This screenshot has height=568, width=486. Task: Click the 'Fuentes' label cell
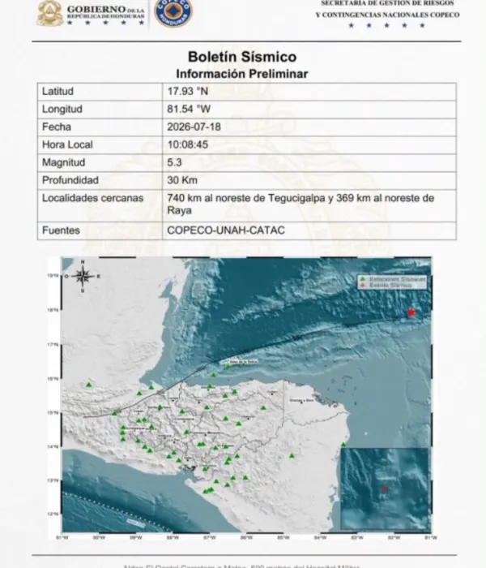(x=100, y=230)
